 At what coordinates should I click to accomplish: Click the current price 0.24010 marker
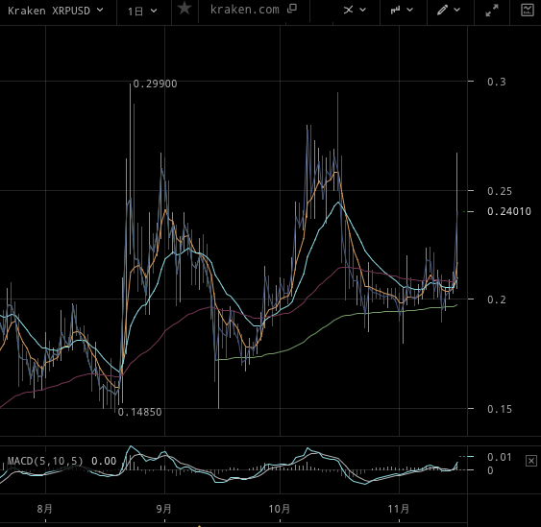click(x=509, y=211)
